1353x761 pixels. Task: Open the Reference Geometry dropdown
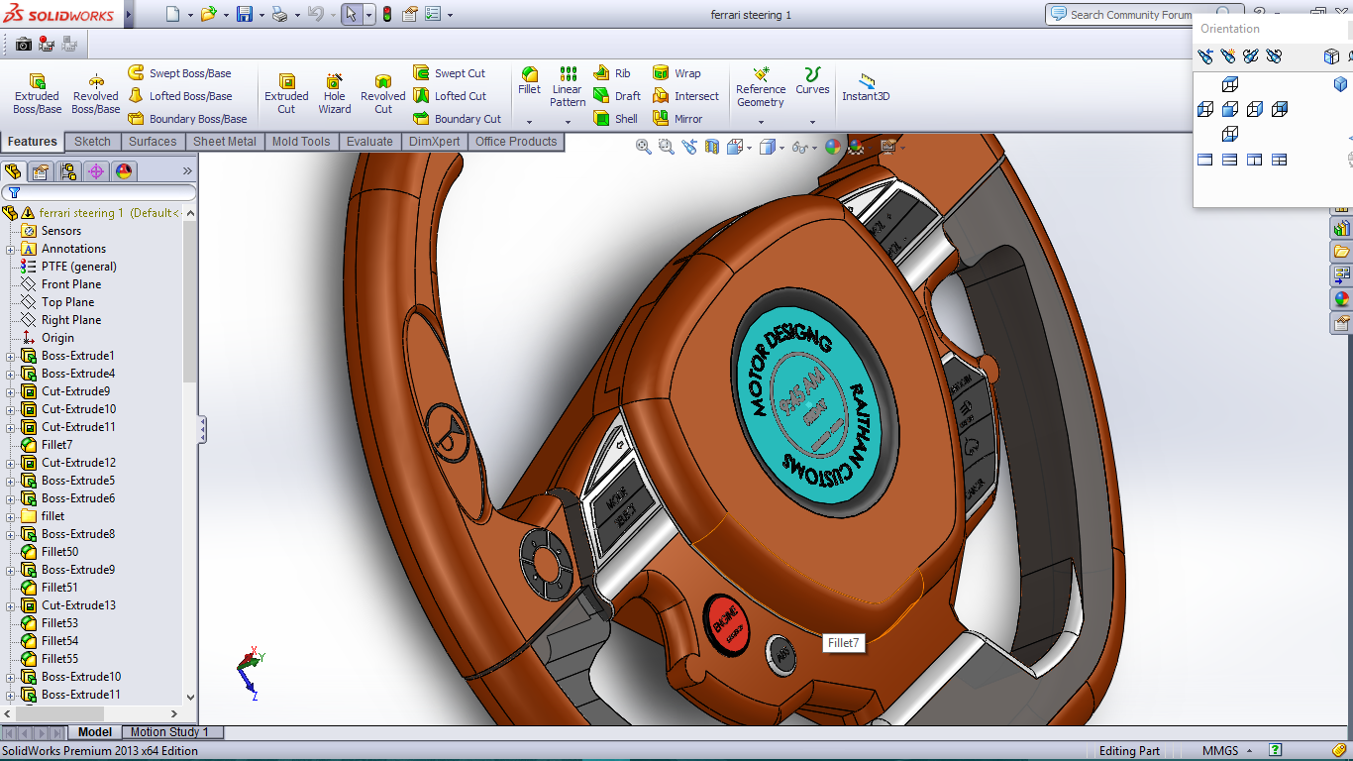click(x=761, y=122)
